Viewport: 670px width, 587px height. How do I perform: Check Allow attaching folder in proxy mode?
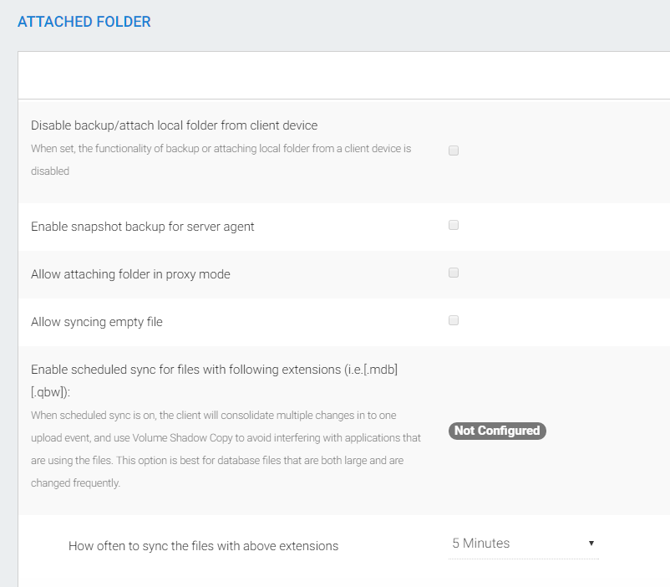(454, 273)
